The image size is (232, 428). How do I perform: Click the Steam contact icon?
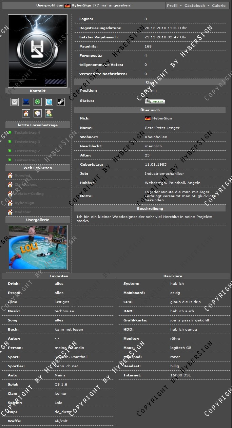61,102
